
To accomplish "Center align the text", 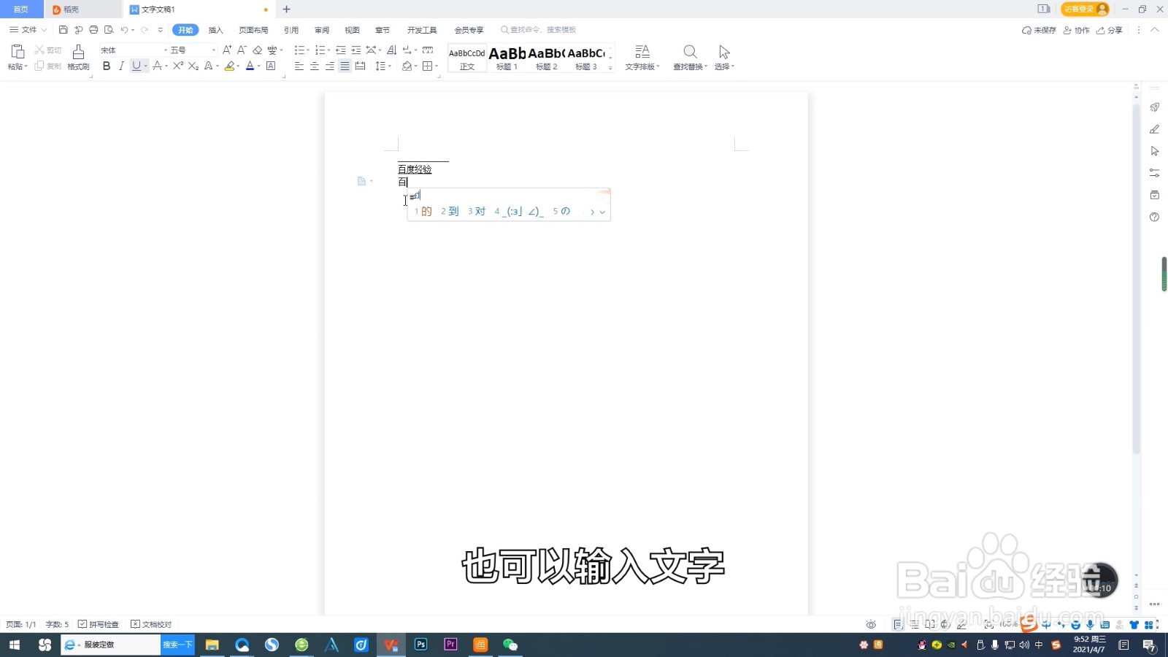I will (314, 66).
